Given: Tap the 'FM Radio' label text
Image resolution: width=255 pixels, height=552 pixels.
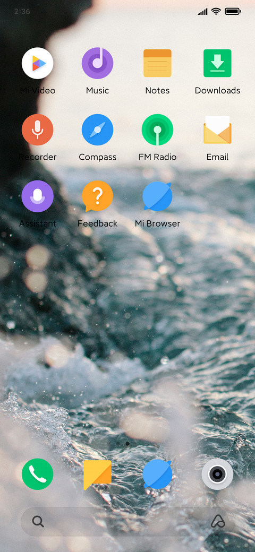Looking at the screenshot, I should (x=157, y=157).
